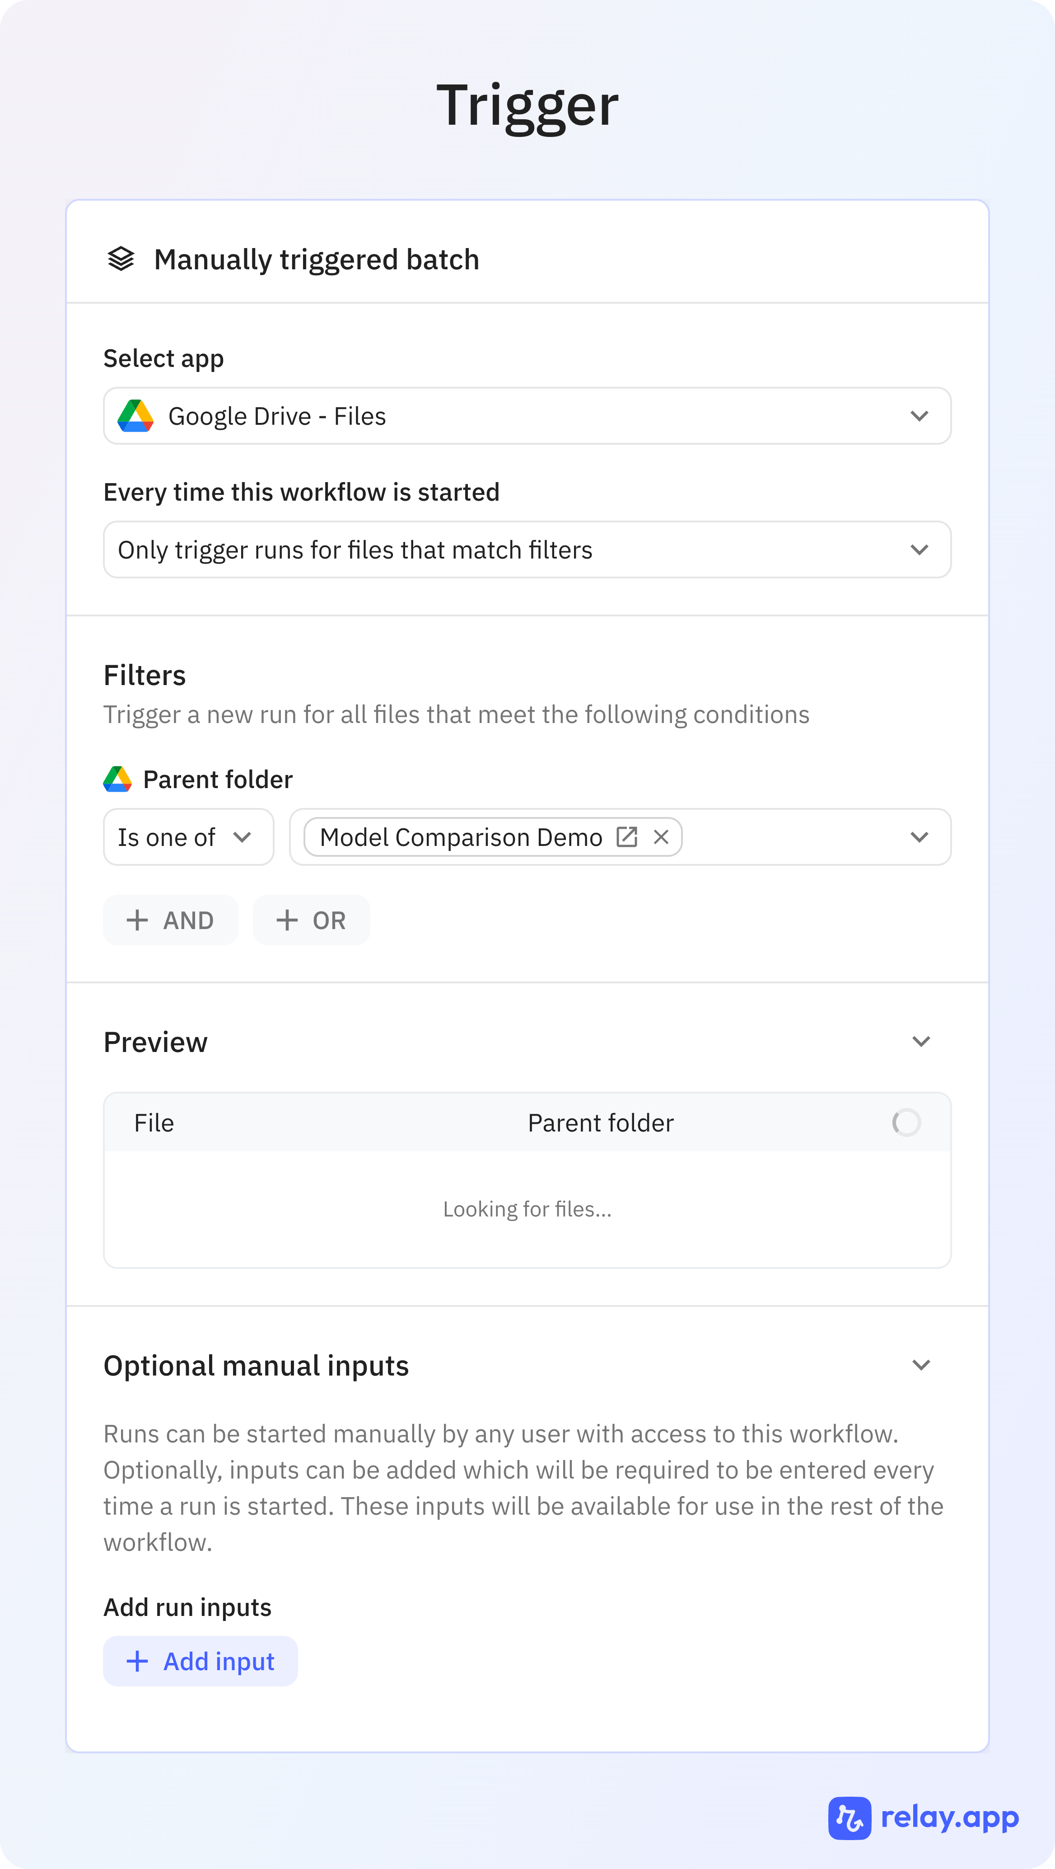Click the 'Manually triggered batch' heading

pos(317,259)
